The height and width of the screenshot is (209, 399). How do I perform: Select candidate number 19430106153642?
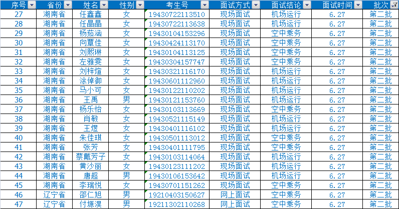[177, 175]
